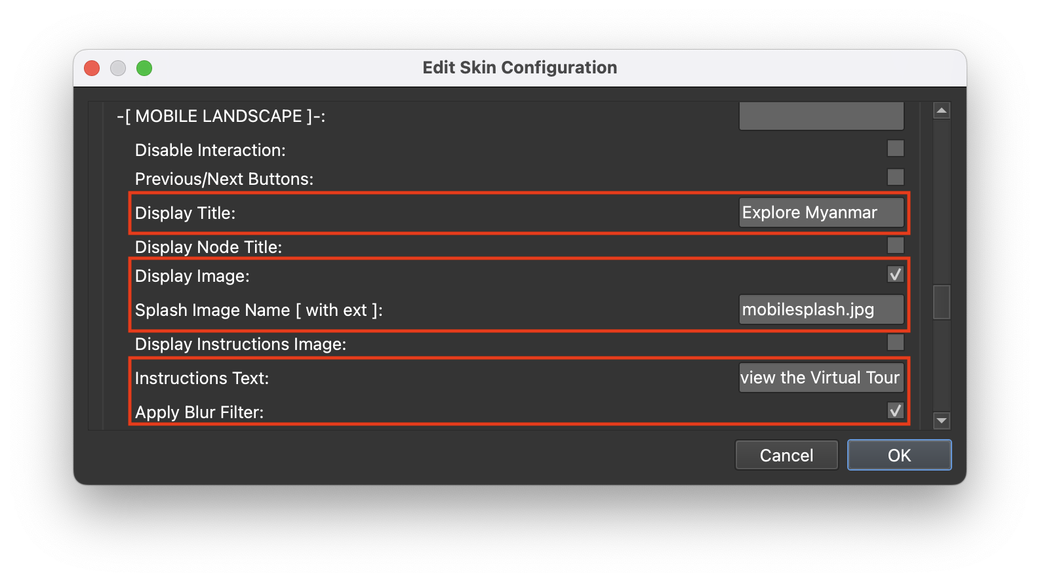Zoom the window with the green button
1040x582 pixels.
coord(144,68)
